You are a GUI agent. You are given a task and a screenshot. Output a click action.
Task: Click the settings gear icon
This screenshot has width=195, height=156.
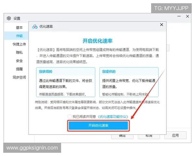point(9,18)
